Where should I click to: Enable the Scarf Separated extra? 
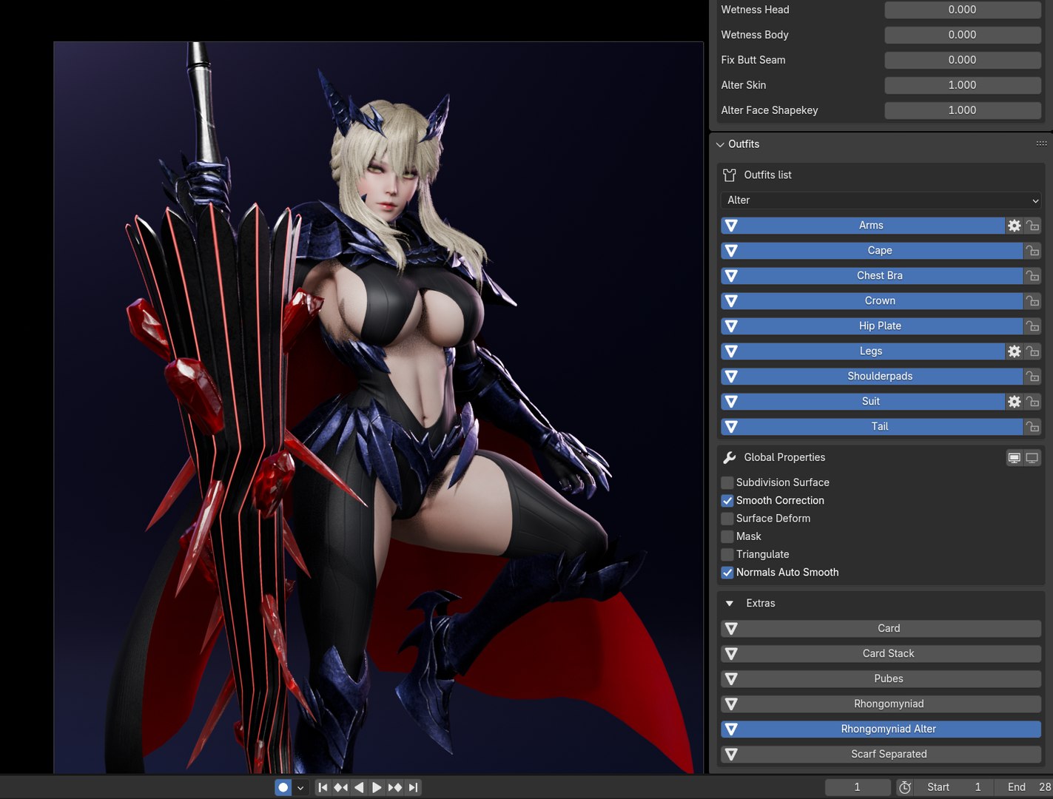tap(881, 755)
